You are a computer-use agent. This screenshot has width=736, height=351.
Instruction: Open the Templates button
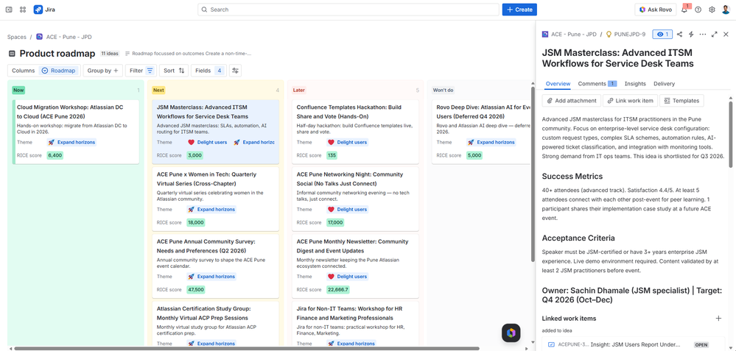coord(681,101)
